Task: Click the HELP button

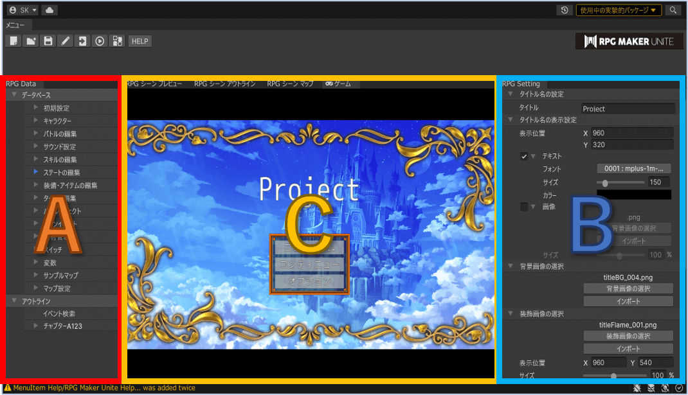Action: (140, 41)
